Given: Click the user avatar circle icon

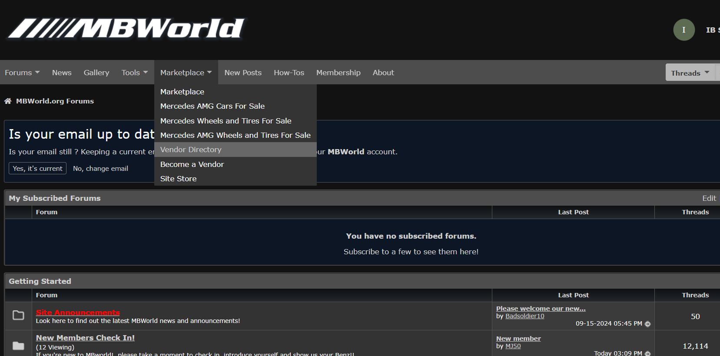Looking at the screenshot, I should [x=684, y=30].
